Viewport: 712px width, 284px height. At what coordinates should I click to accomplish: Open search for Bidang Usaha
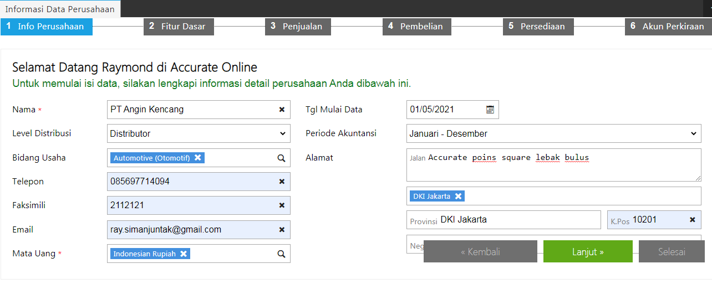coord(281,158)
